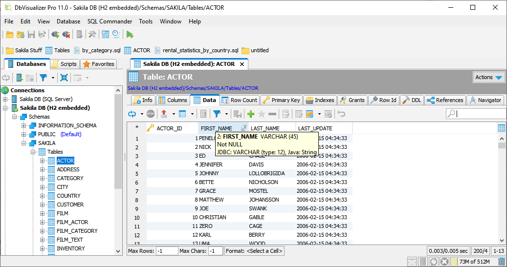Click the floppy disk save icon in the main toolbar
This screenshot has height=267, width=507.
(31, 35)
